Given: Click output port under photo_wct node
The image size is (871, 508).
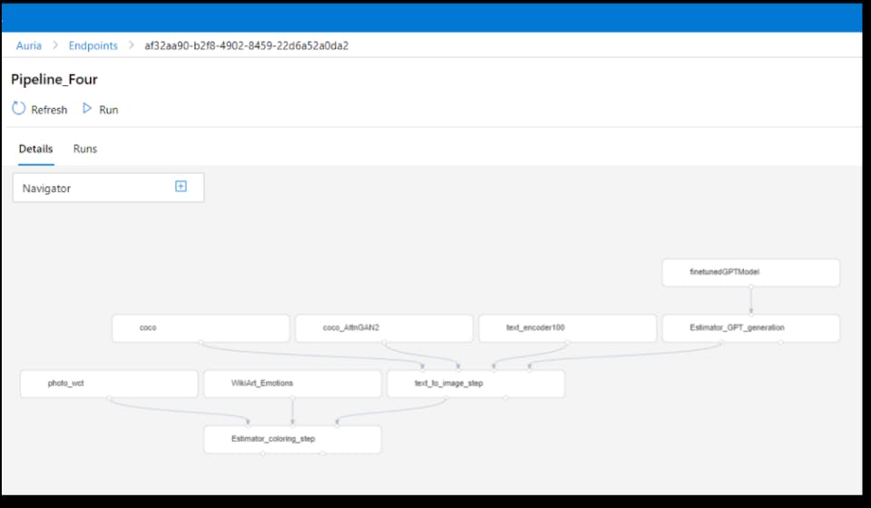Looking at the screenshot, I should pyautogui.click(x=109, y=397).
